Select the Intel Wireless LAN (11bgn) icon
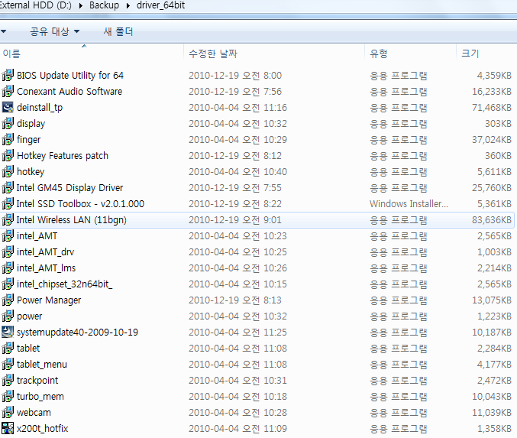 [8, 220]
